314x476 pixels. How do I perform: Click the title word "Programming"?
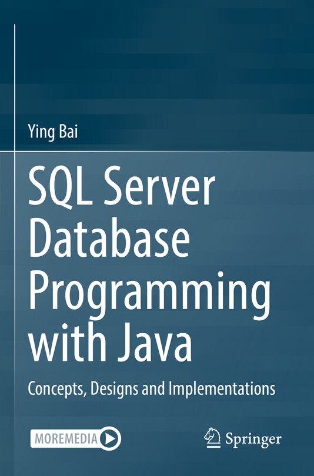149,294
